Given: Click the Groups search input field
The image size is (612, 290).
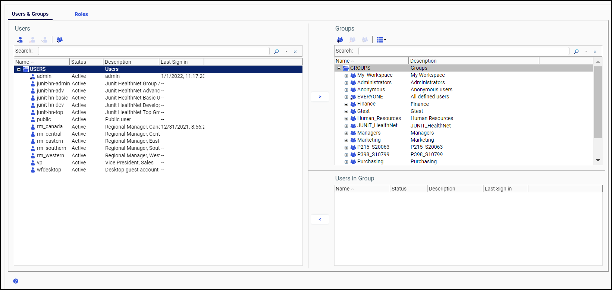Looking at the screenshot, I should (464, 51).
